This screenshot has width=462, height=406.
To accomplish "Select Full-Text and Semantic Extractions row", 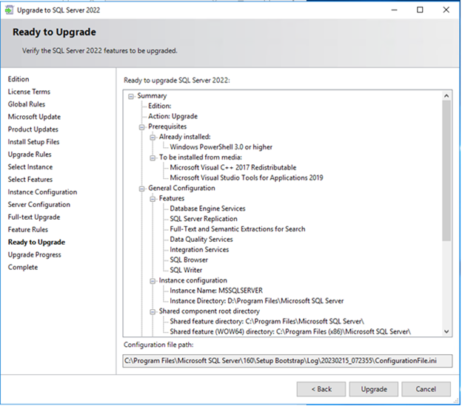I will coord(238,229).
